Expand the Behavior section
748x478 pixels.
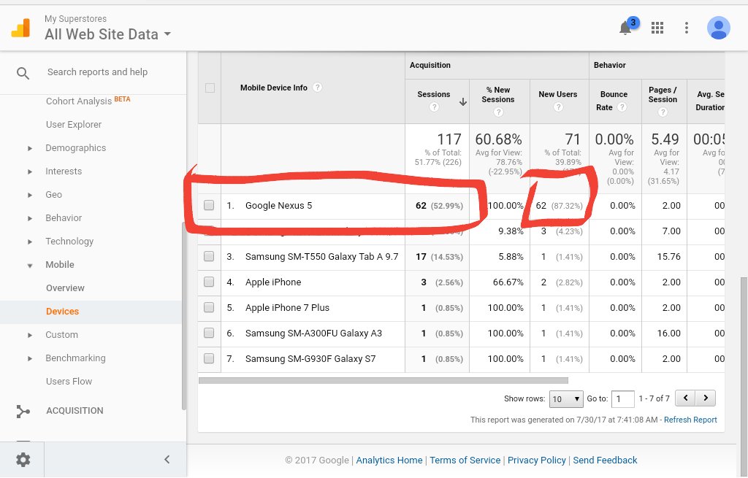point(30,218)
